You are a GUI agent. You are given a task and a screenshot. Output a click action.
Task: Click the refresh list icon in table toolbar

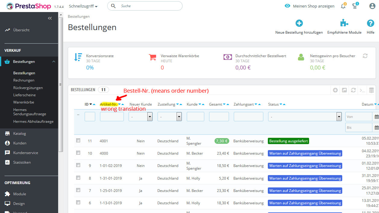(353, 90)
